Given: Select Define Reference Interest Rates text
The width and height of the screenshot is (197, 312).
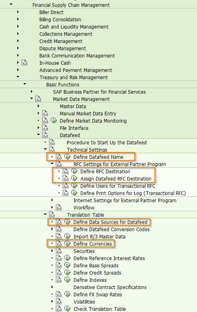Looking at the screenshot, I should tap(109, 258).
